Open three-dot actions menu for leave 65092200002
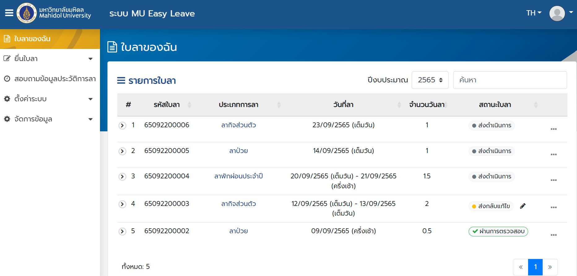This screenshot has width=577, height=276. [554, 235]
